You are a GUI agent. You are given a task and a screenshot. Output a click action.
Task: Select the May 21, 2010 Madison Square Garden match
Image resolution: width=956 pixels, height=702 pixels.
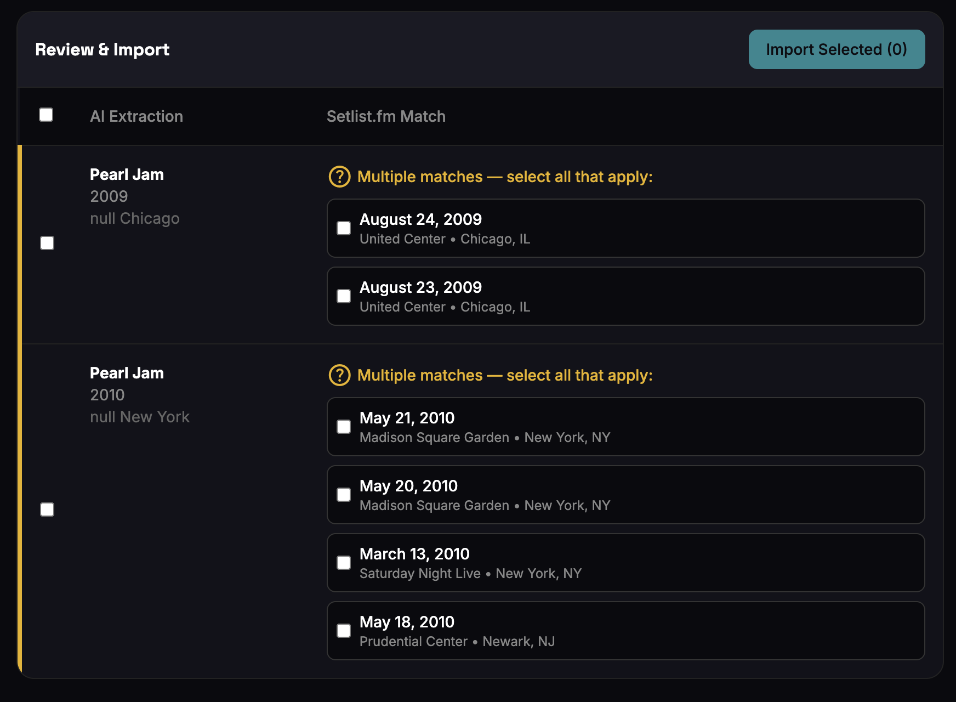pos(344,427)
